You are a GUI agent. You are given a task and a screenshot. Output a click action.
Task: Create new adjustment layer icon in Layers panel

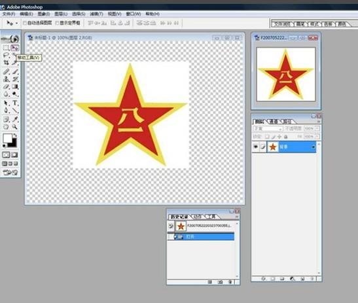pos(293,279)
